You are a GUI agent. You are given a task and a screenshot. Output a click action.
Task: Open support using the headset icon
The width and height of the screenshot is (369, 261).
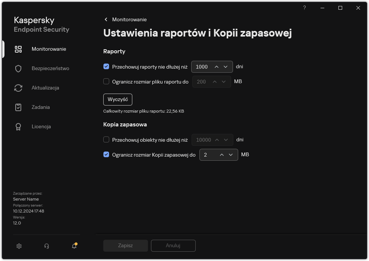pyautogui.click(x=46, y=246)
